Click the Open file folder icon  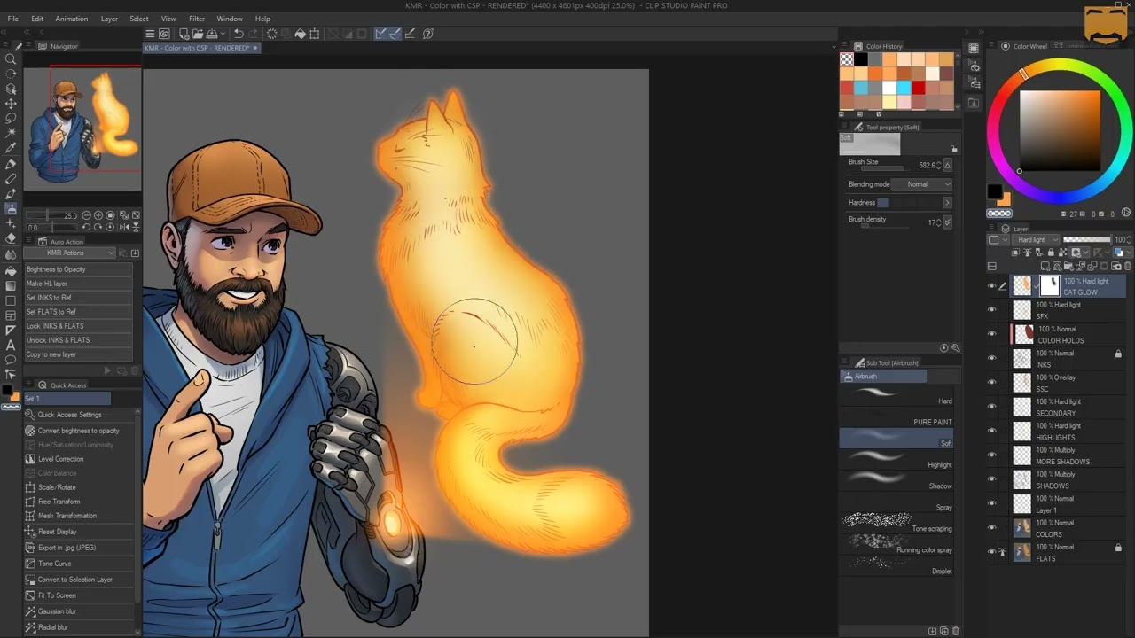tap(196, 34)
